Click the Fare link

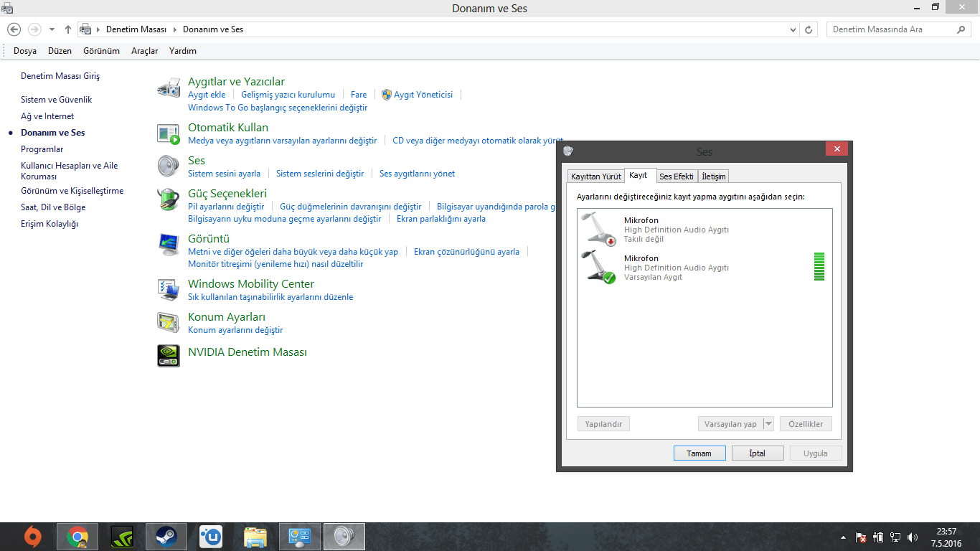coord(359,95)
